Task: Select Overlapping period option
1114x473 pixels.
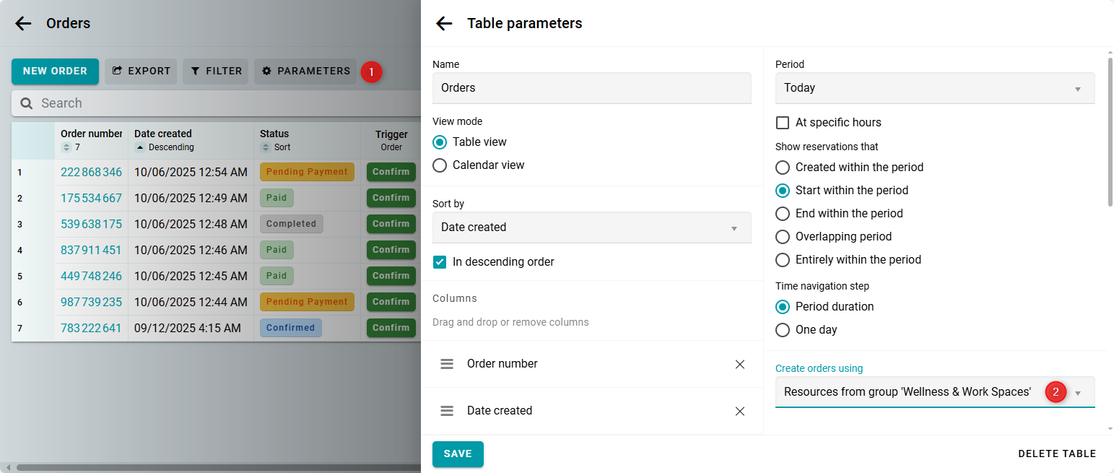Action: coord(782,237)
